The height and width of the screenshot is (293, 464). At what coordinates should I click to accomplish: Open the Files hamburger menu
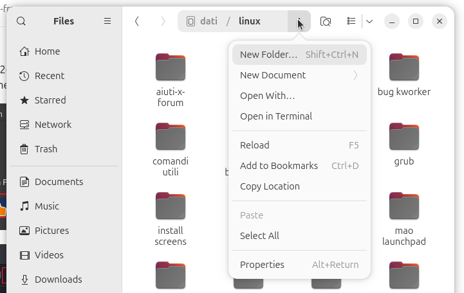click(107, 21)
